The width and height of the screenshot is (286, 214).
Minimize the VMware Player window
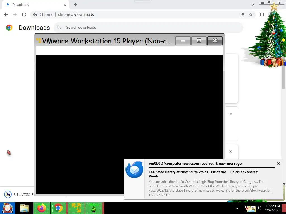[183, 41]
